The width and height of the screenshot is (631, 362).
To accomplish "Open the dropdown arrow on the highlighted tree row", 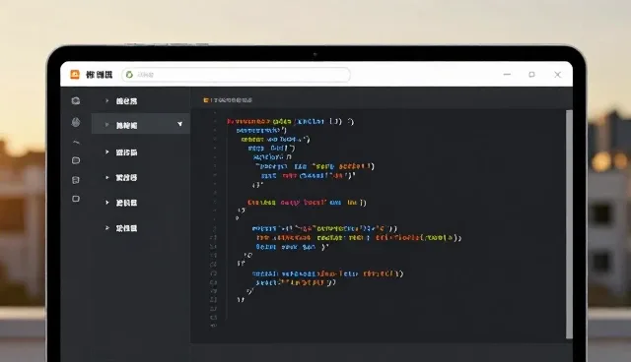I will [179, 124].
